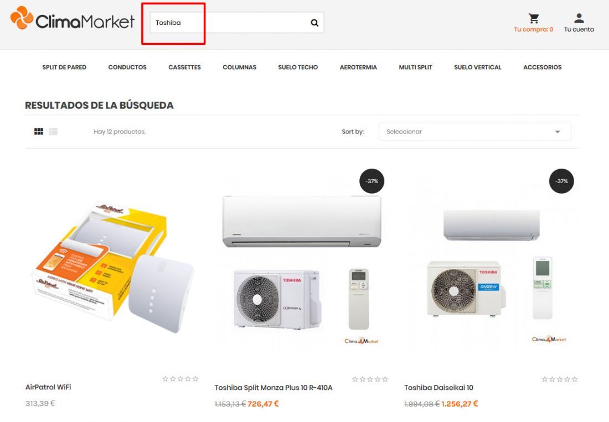Open the AEROTERMIA category

[x=358, y=67]
